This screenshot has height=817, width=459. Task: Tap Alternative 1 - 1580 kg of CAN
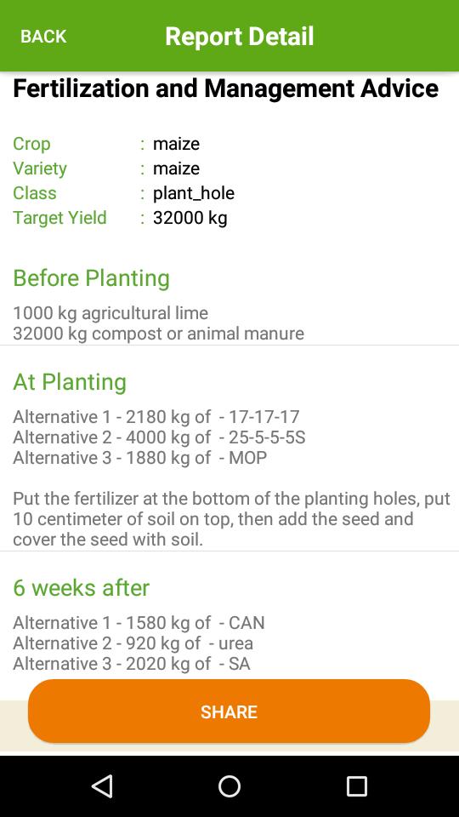[139, 623]
